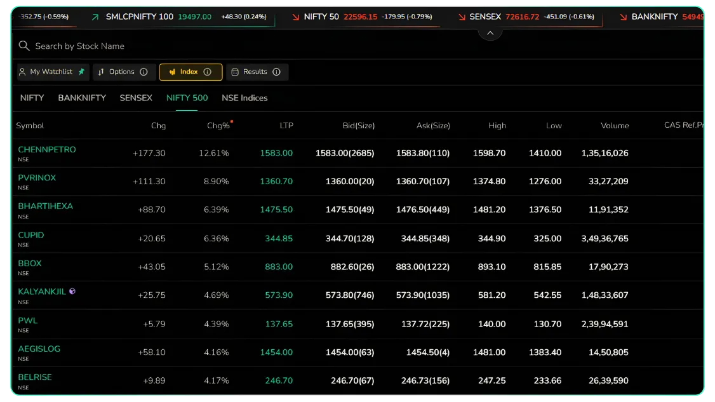Viewport: 715px width, 402px height.
Task: Click CHENNPETRO LTP value 1583.00
Action: pos(276,153)
